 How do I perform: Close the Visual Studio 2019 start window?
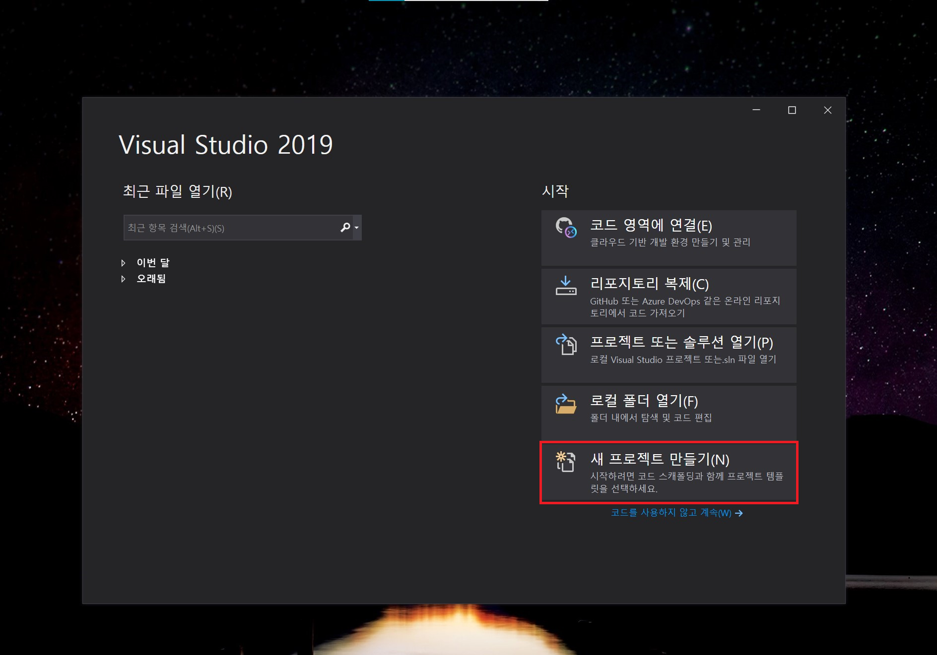point(828,110)
